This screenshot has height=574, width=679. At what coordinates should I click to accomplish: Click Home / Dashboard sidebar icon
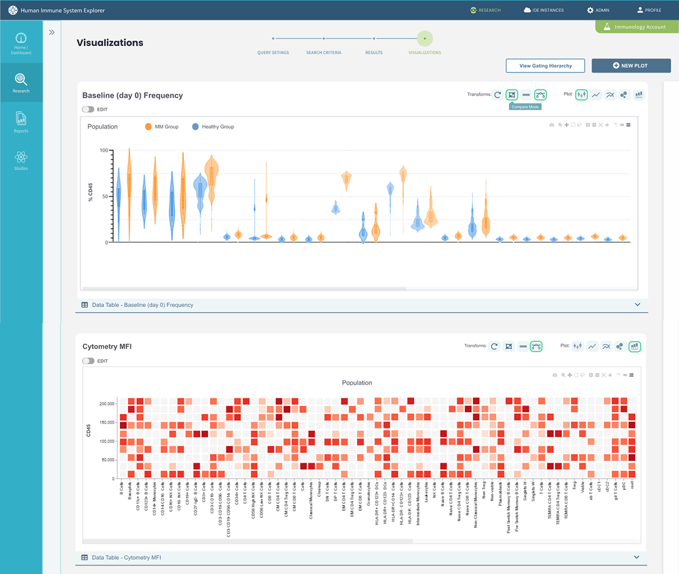(x=21, y=42)
